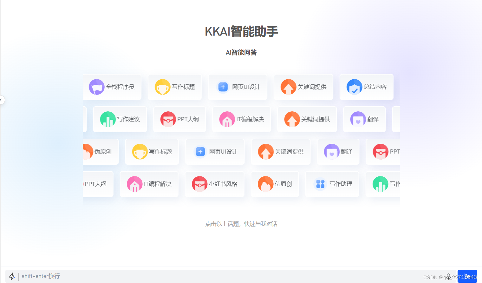Start a chat via 写作标题 card
The width and height of the screenshot is (482, 283).
[x=175, y=87]
